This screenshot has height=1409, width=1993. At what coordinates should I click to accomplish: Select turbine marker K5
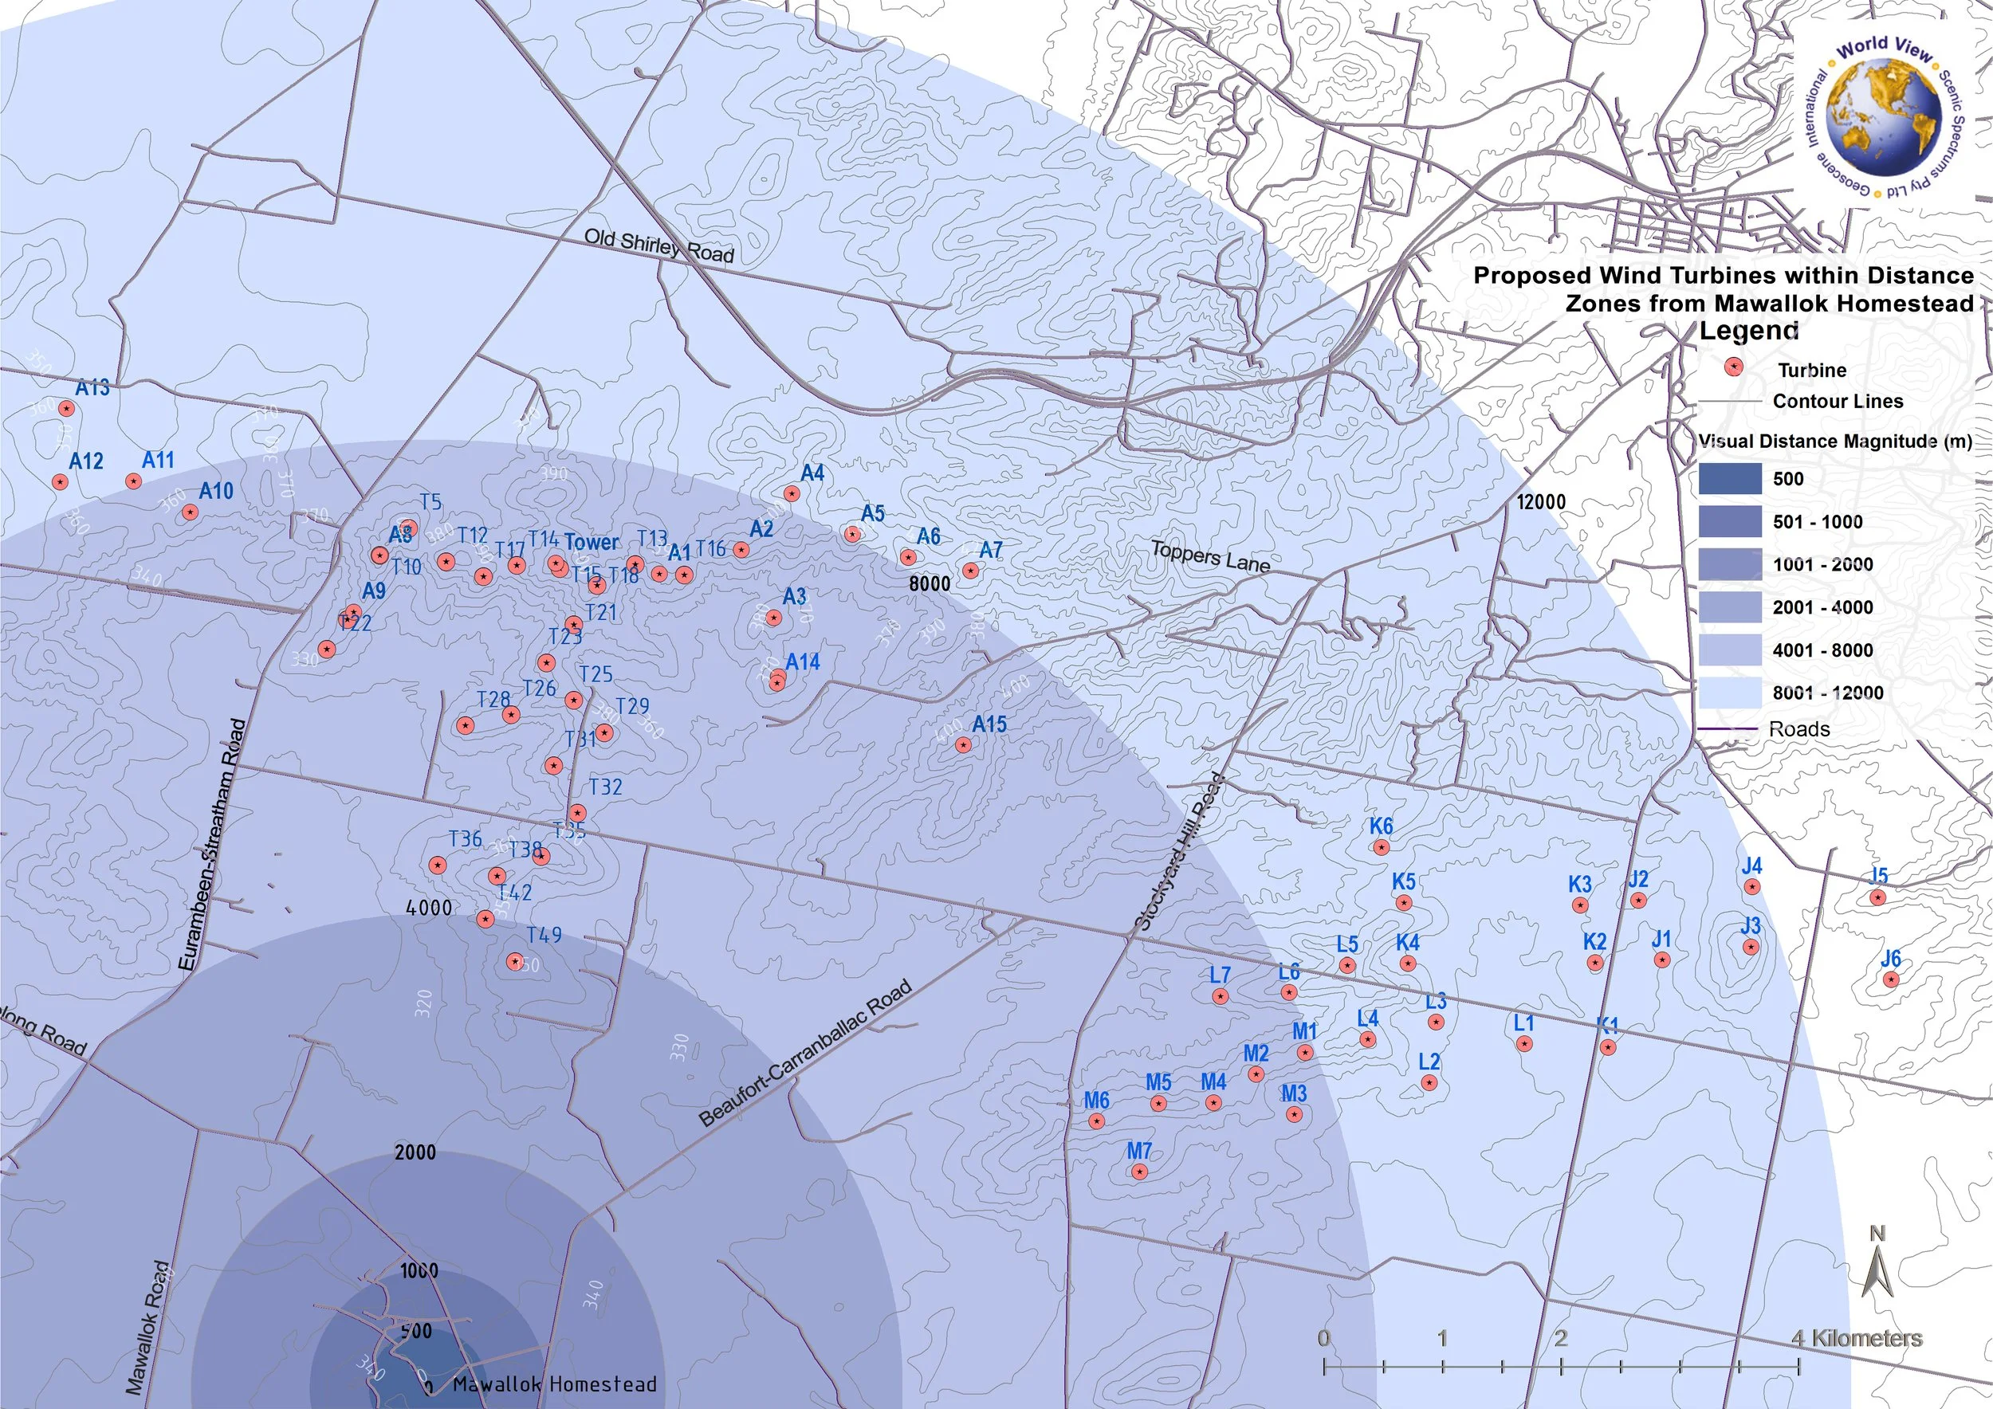tap(1404, 902)
